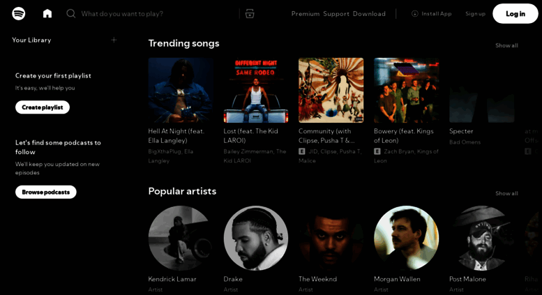Open the Lost song cover art

256,90
